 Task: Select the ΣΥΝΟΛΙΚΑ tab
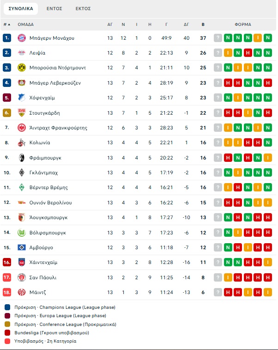click(x=21, y=8)
